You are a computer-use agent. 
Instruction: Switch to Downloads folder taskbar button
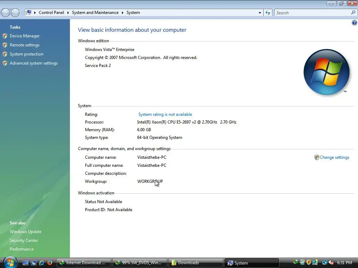pos(196,263)
